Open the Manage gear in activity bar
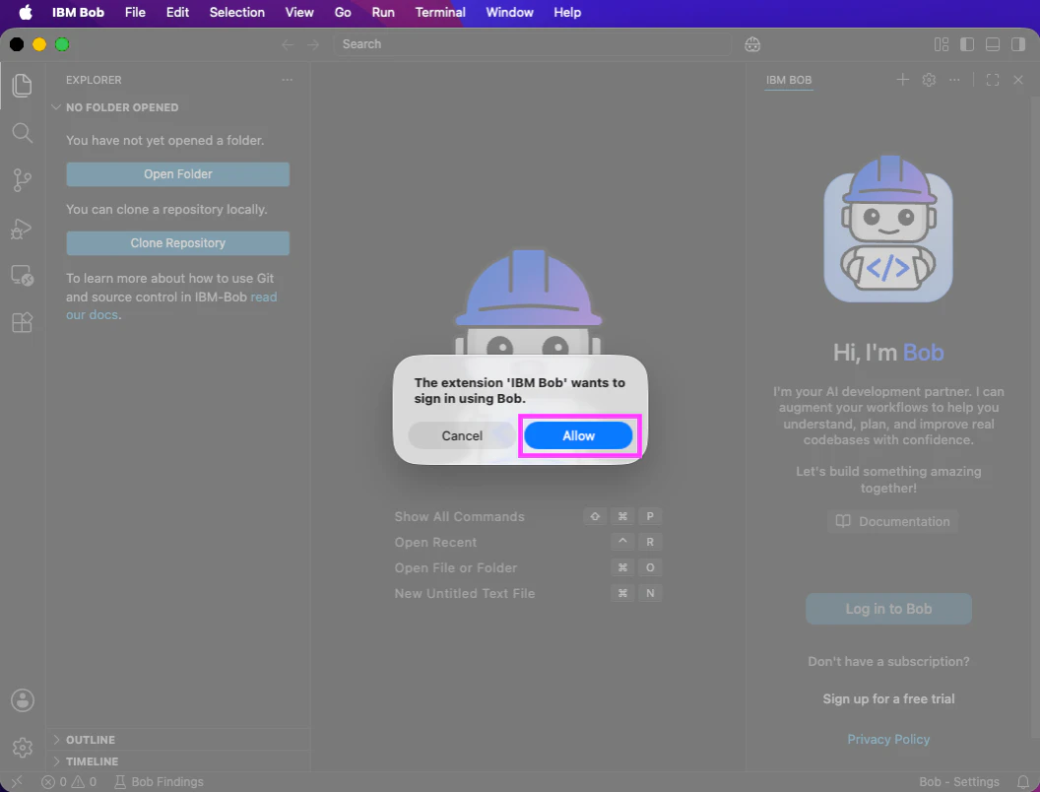1040x792 pixels. (23, 748)
